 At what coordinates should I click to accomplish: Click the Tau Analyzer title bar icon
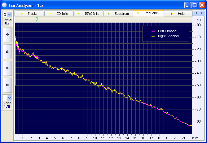point(5,5)
